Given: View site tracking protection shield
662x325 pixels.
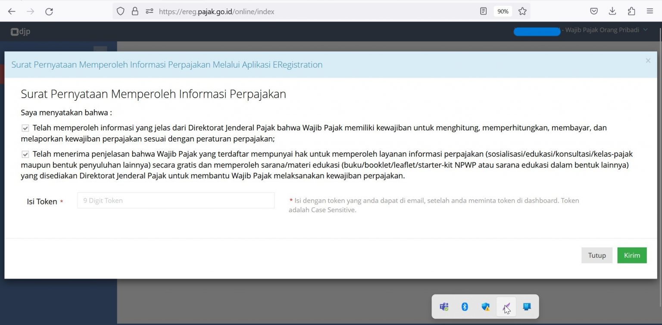Looking at the screenshot, I should tap(121, 11).
